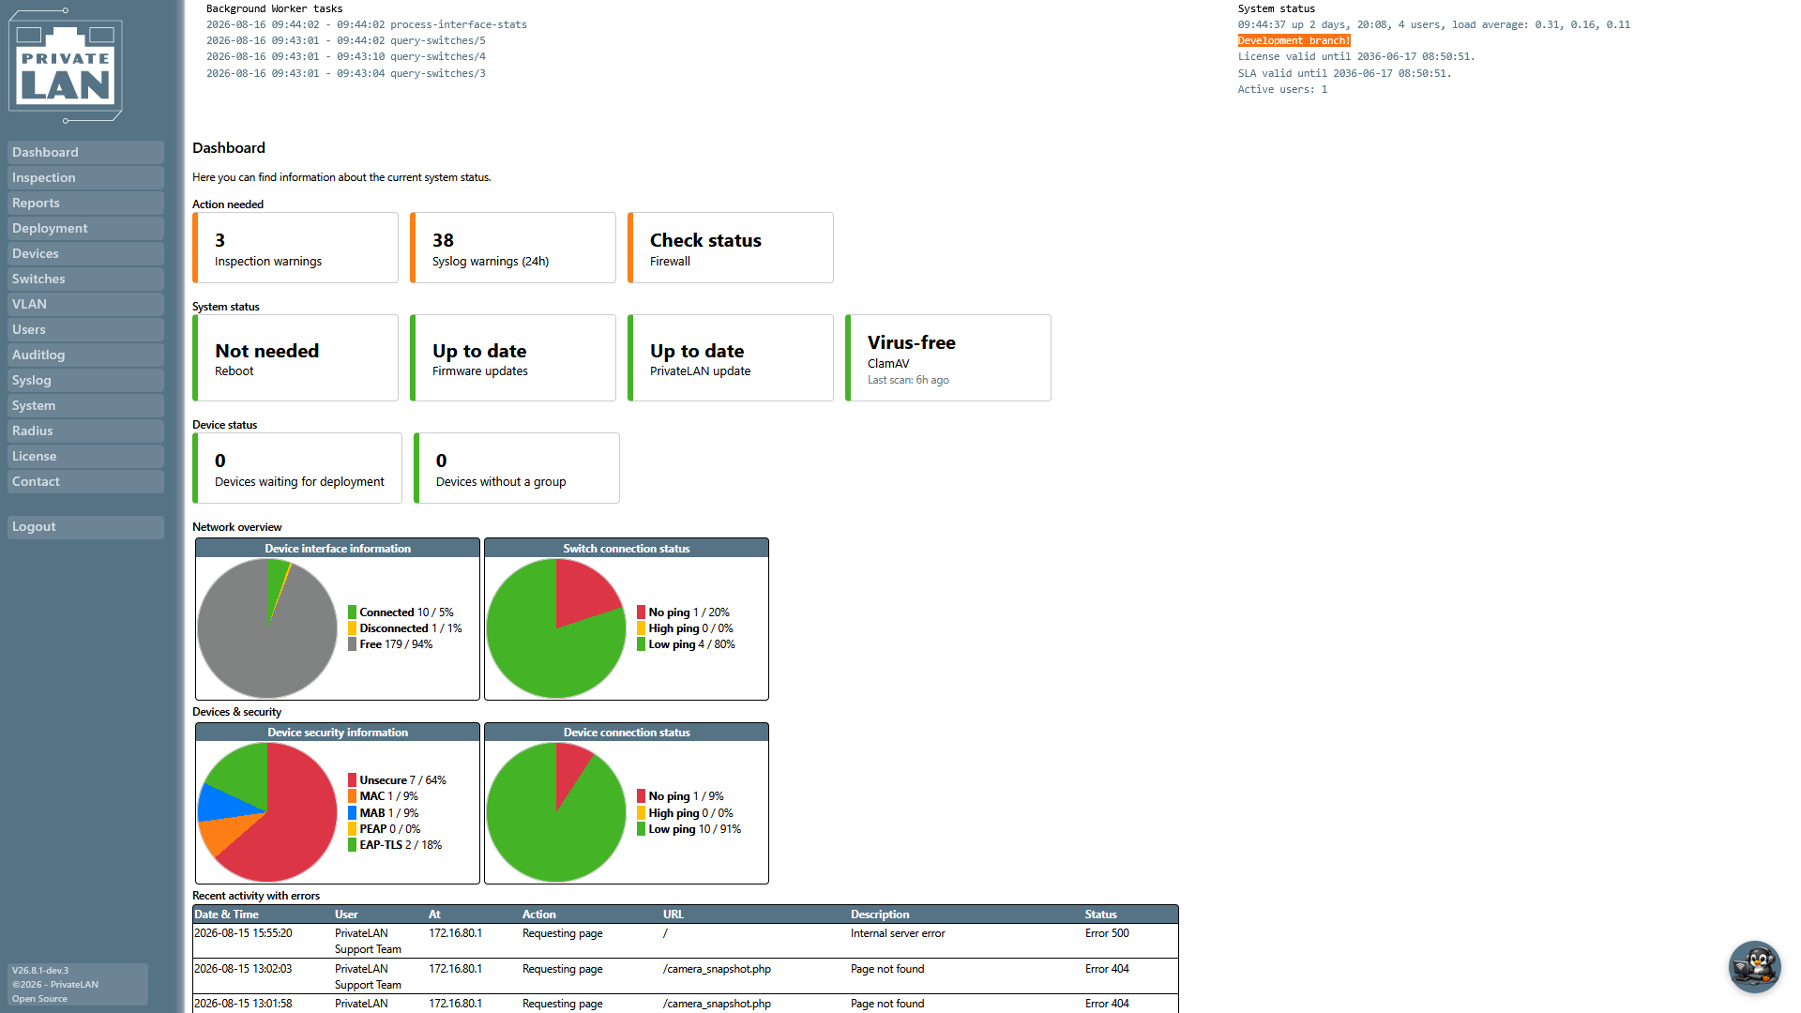Screen dimensions: 1801x1013
Task: Click the URL column header
Action: (x=673, y=915)
